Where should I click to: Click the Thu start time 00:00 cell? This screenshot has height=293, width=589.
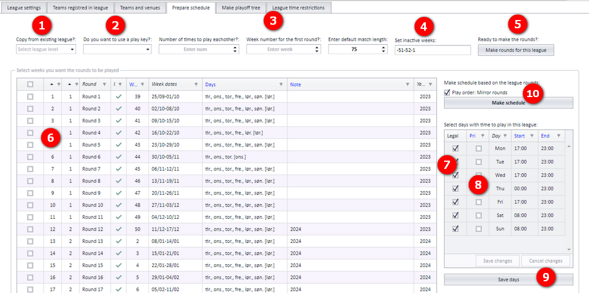525,188
